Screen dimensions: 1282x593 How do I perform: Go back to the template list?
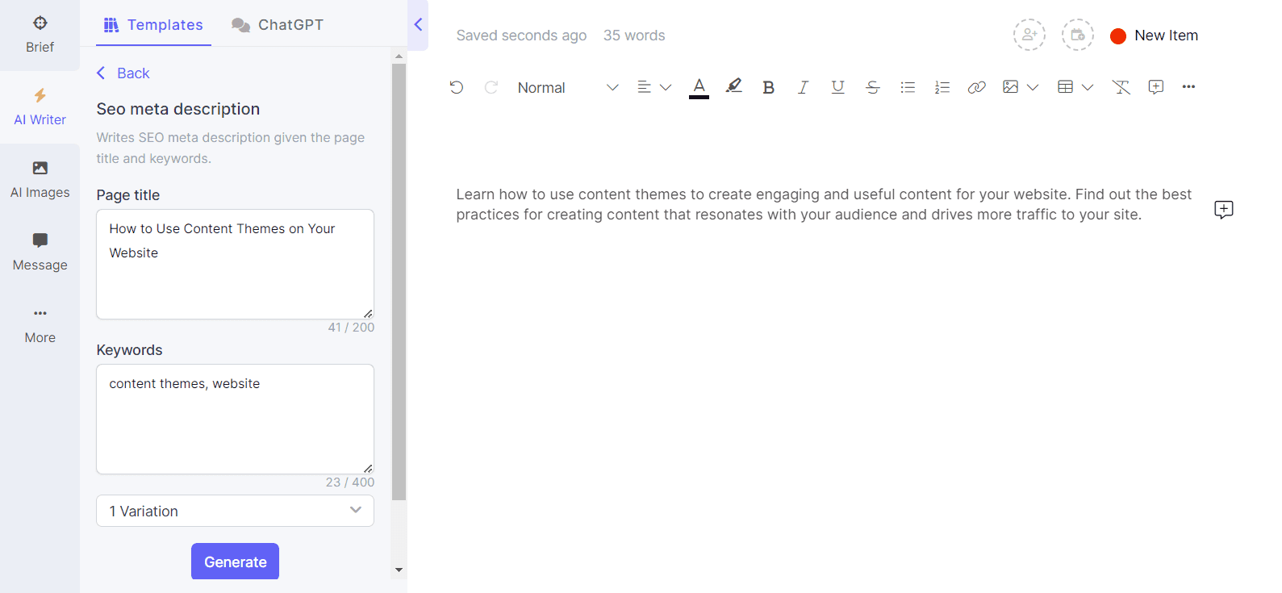[x=123, y=73]
